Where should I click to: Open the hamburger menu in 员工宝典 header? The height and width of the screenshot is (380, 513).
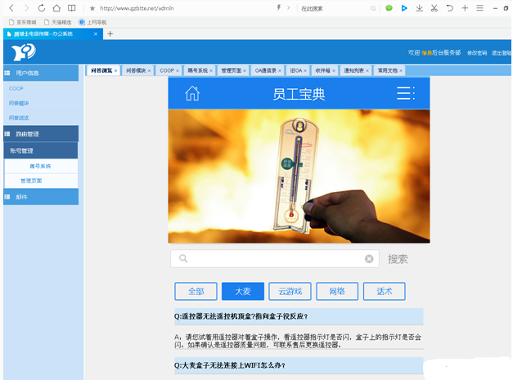pos(405,93)
